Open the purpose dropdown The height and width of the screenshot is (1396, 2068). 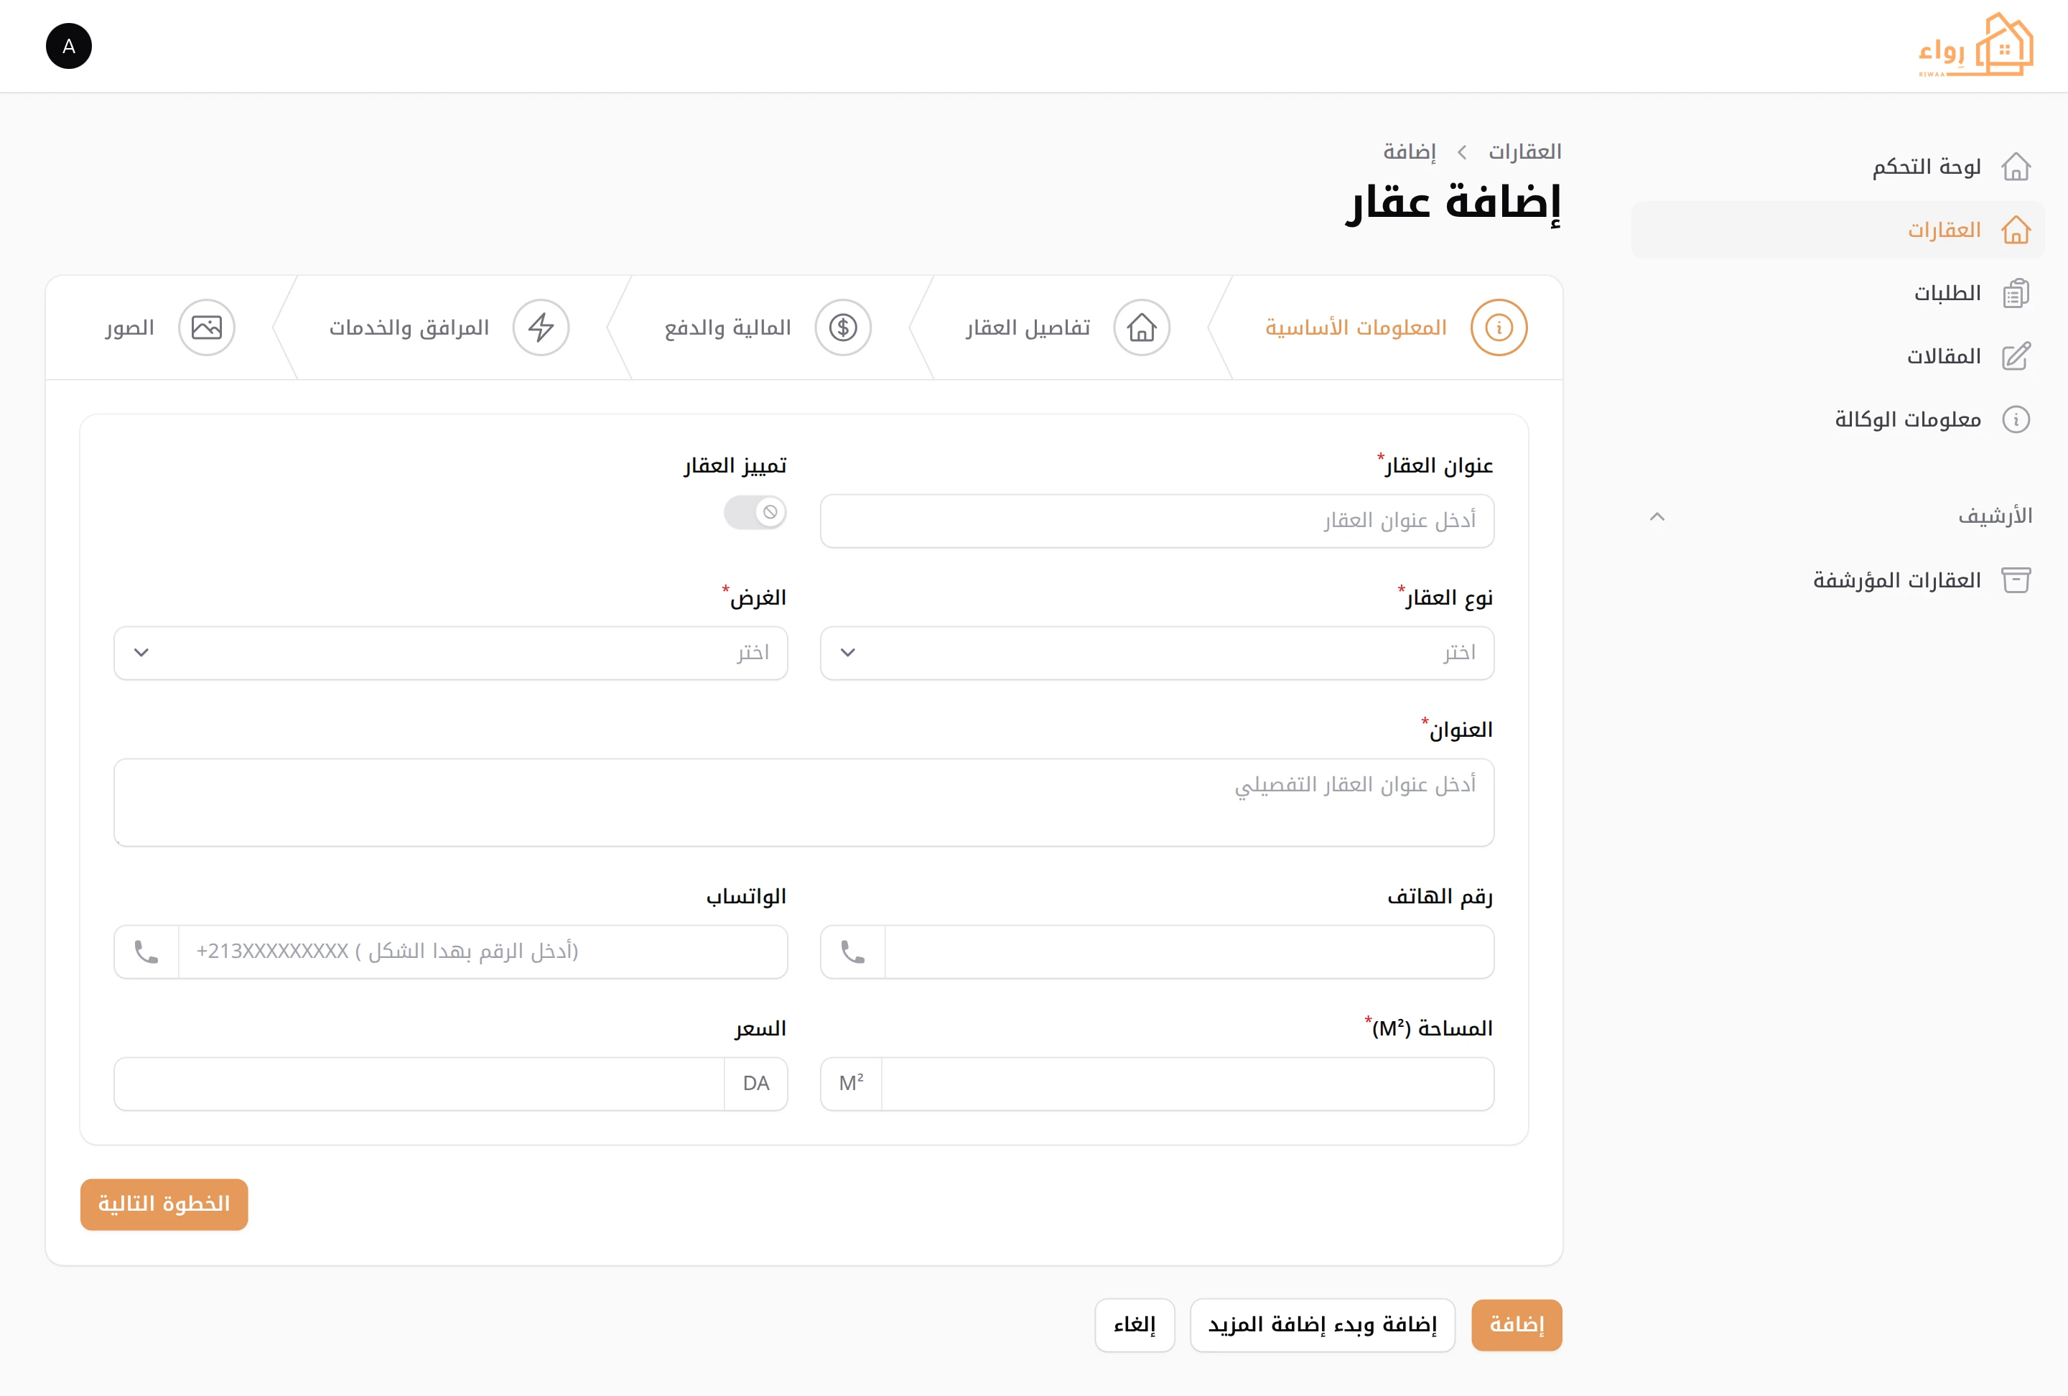click(450, 653)
